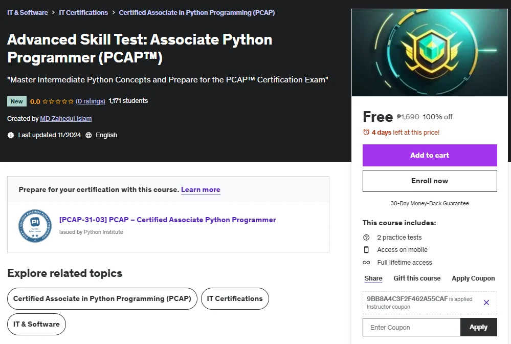The width and height of the screenshot is (511, 344).
Task: Remove the applied coupon with X icon
Action: click(486, 303)
